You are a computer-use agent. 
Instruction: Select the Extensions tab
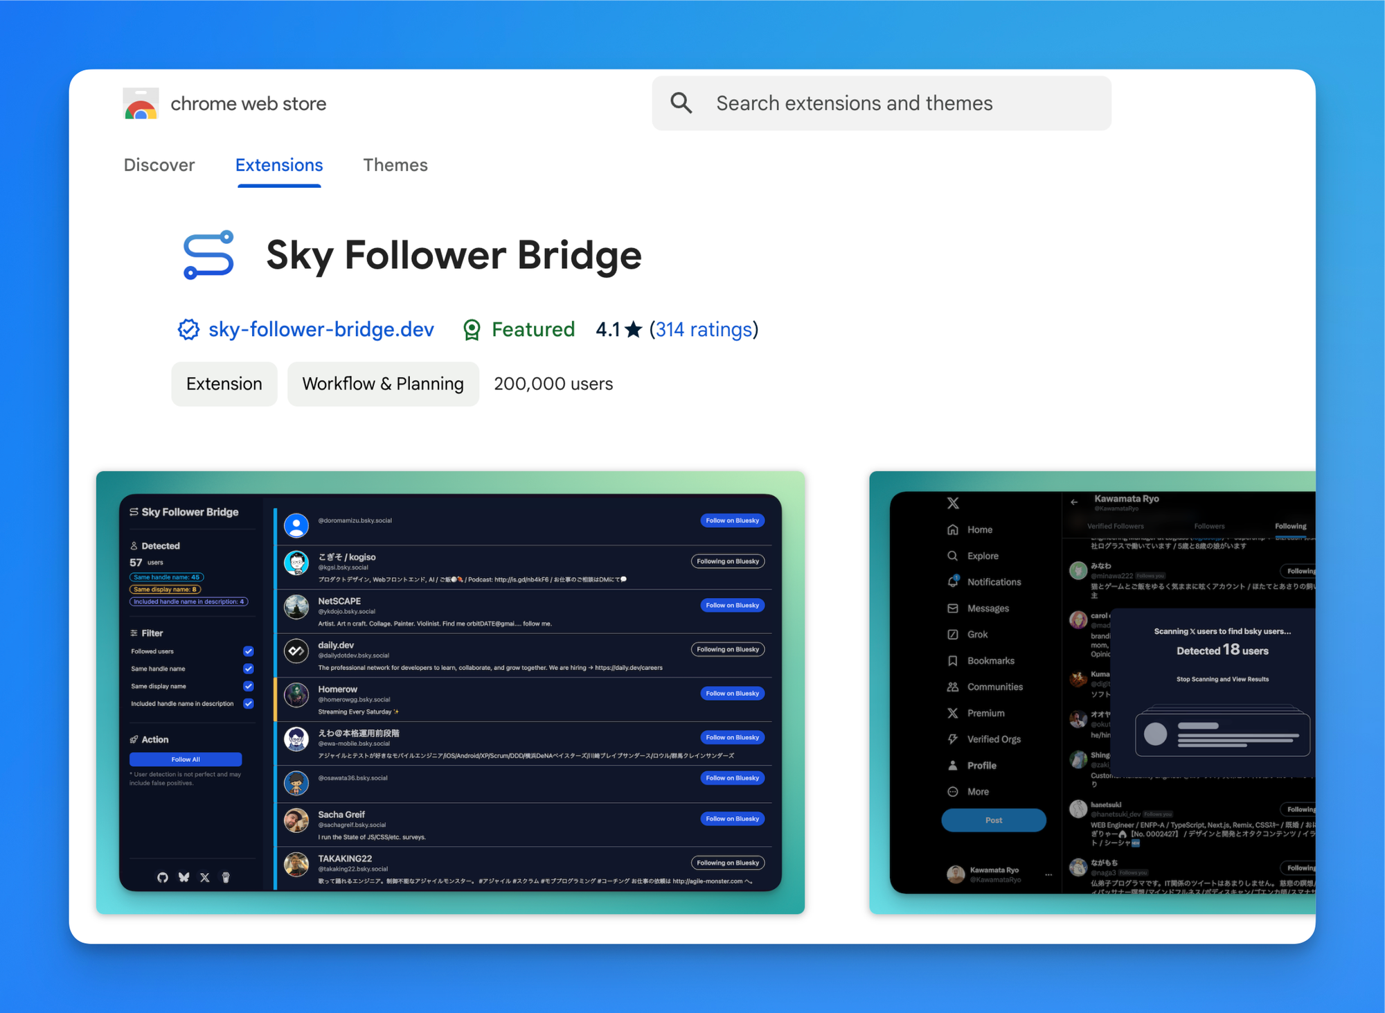279,165
